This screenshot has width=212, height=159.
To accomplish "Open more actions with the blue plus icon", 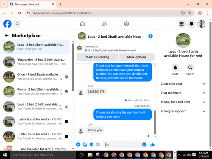I will pos(78,145).
